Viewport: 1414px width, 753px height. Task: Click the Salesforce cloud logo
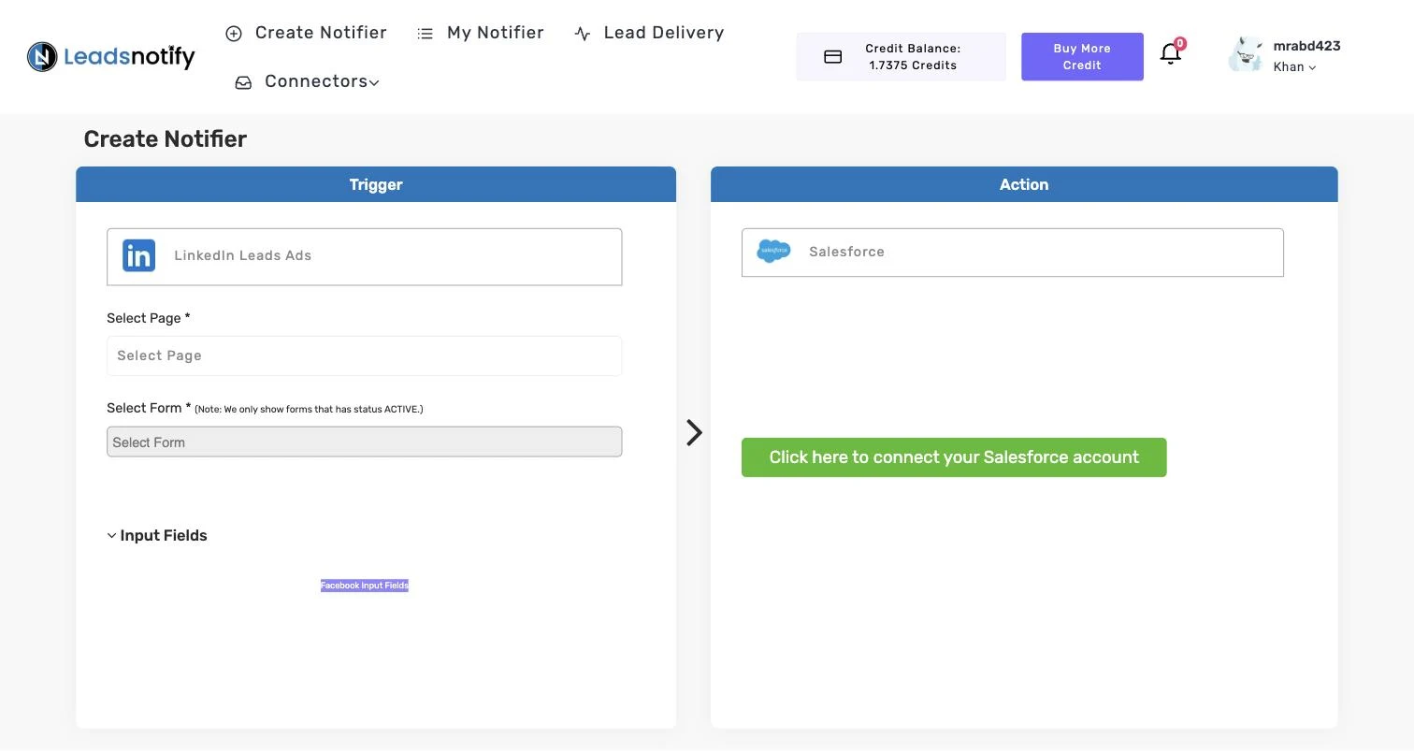(x=773, y=252)
